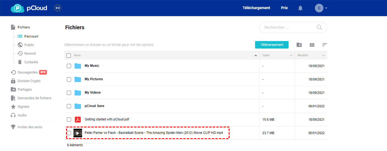Screen dimensions: 387x151
Task: Click the Fichiers document icon in sidebar
Action: [13, 27]
